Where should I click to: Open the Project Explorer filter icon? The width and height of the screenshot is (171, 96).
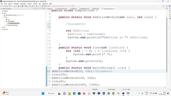pos(38,9)
